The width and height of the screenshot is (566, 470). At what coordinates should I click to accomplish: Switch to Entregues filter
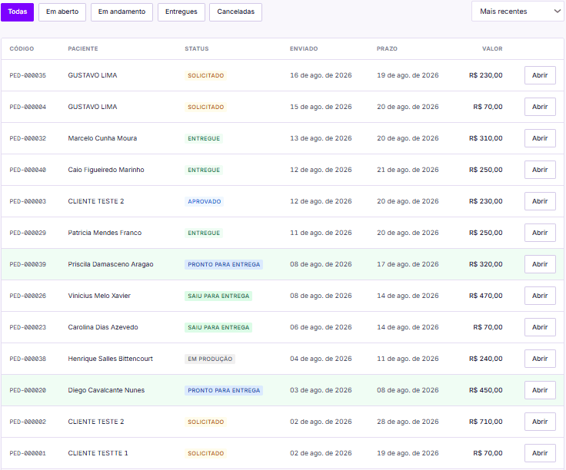pos(181,12)
